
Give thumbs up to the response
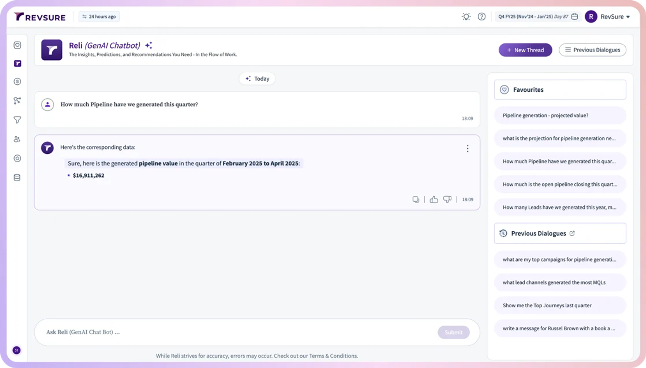[x=434, y=199]
